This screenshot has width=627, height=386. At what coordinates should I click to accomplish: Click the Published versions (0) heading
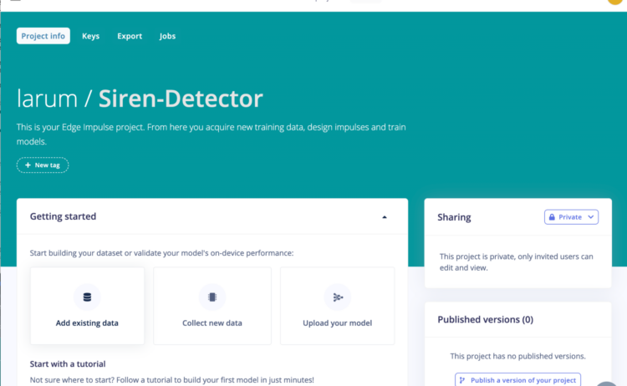pyautogui.click(x=485, y=319)
